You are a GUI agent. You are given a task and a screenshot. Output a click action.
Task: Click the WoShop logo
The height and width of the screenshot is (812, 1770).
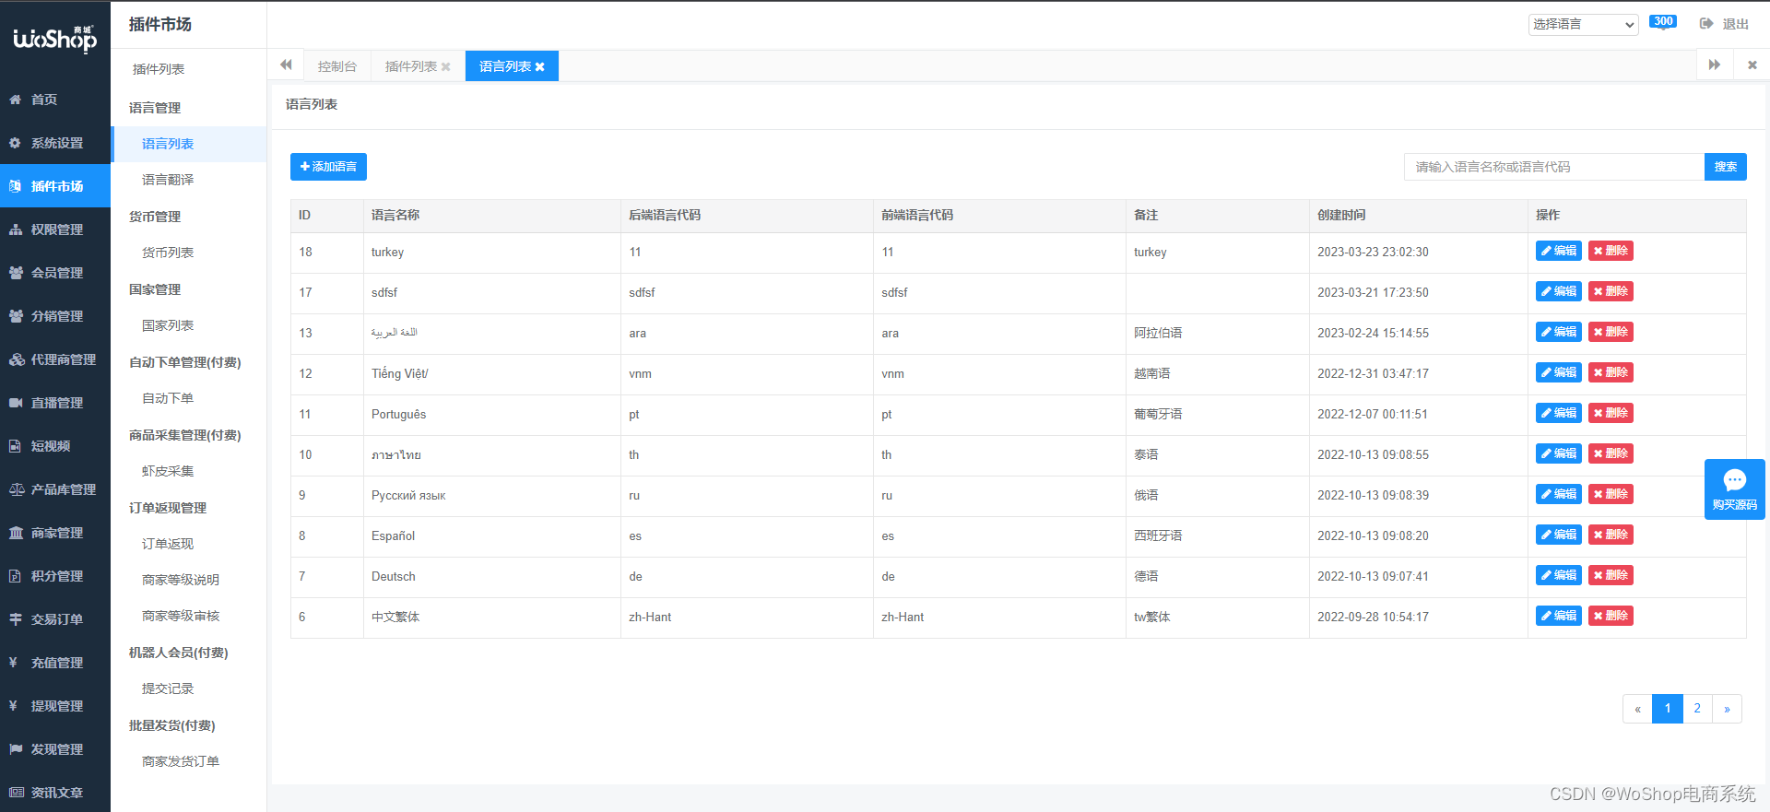click(x=55, y=39)
